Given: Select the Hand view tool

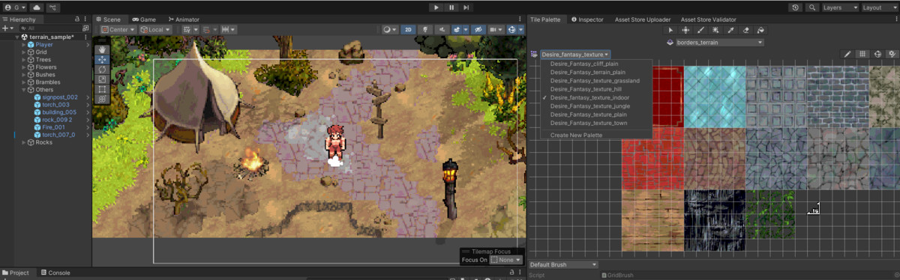Looking at the screenshot, I should (x=102, y=49).
